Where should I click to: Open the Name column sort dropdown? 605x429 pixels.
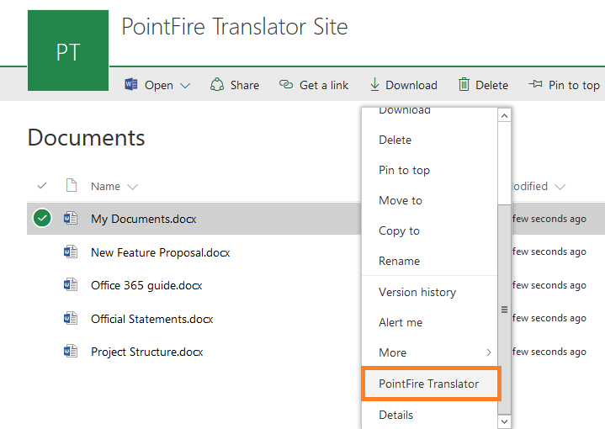coord(132,187)
